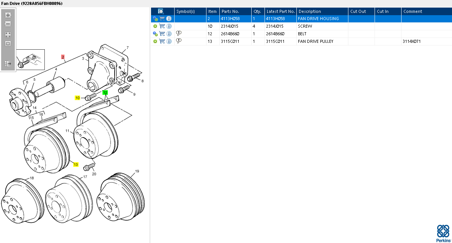Click the assembly gears icon for FAN DRIVE HOUSING
Image resolution: width=452 pixels, height=243 pixels.
tap(155, 19)
